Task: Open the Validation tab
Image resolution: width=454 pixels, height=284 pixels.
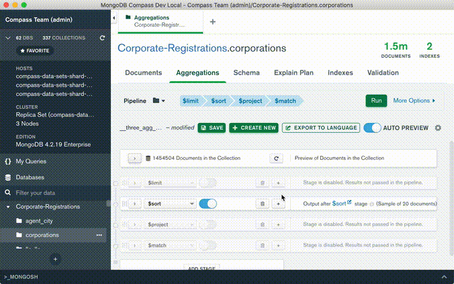Action: coord(383,73)
